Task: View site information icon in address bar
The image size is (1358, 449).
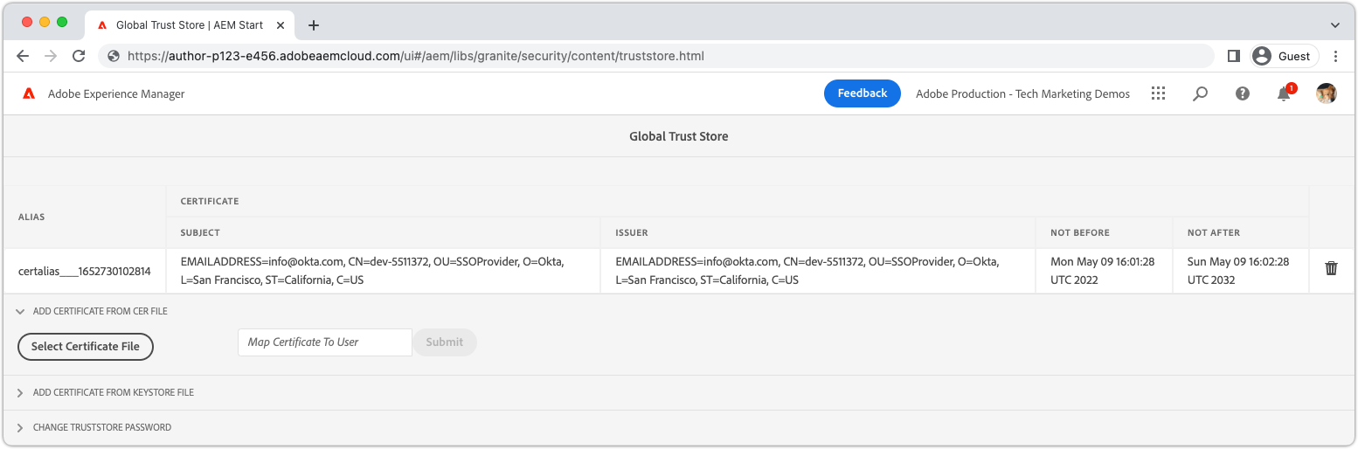Action: pyautogui.click(x=113, y=56)
